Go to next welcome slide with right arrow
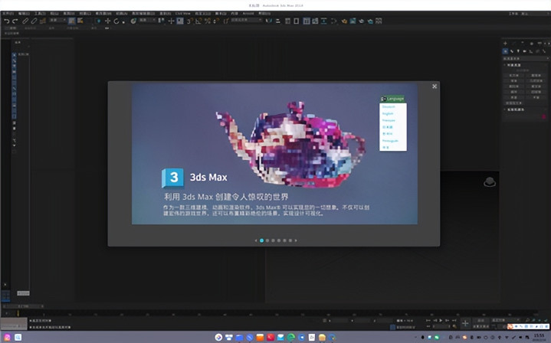 point(296,240)
